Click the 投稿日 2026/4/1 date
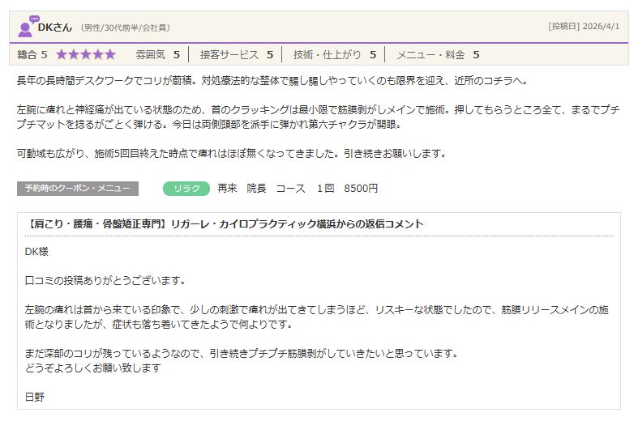 tap(584, 26)
